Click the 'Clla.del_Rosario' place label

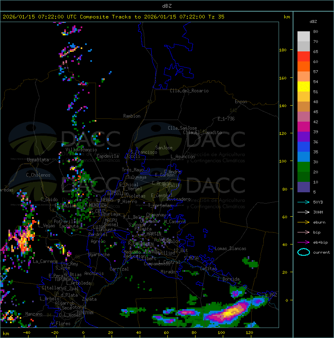[x=189, y=91]
